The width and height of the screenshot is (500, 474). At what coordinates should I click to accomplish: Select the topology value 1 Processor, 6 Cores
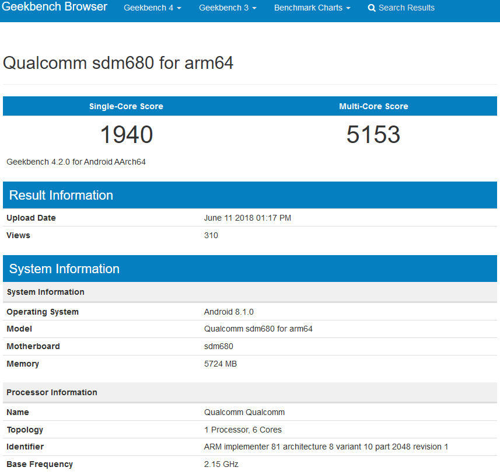tap(243, 430)
